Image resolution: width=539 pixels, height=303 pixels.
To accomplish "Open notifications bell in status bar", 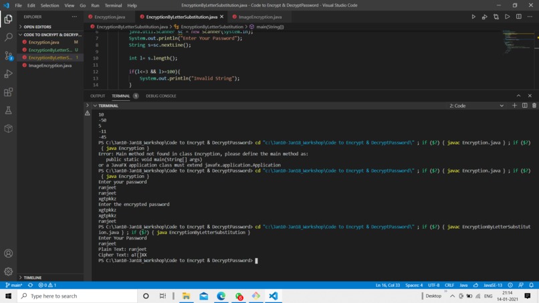I will (x=532, y=285).
